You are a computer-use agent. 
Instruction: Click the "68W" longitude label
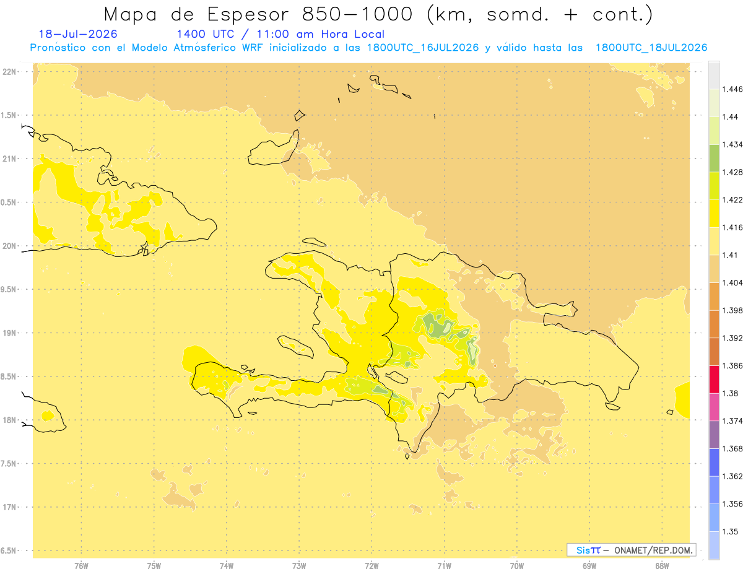point(662,566)
